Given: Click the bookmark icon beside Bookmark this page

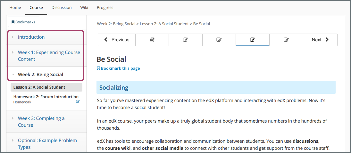Looking at the screenshot, I should click(x=98, y=68).
